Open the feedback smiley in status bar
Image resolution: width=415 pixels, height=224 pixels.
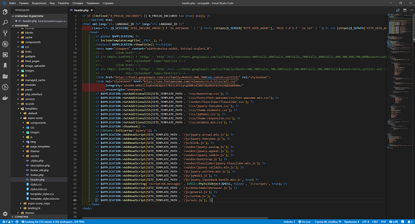pos(403,222)
